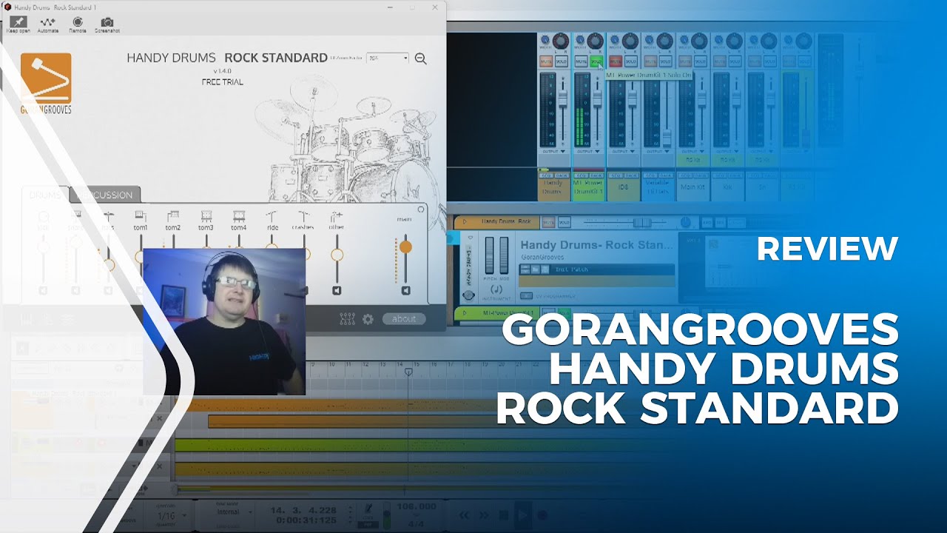Click RACK on ID8 mixer channel
This screenshot has width=947, height=533.
(630, 175)
